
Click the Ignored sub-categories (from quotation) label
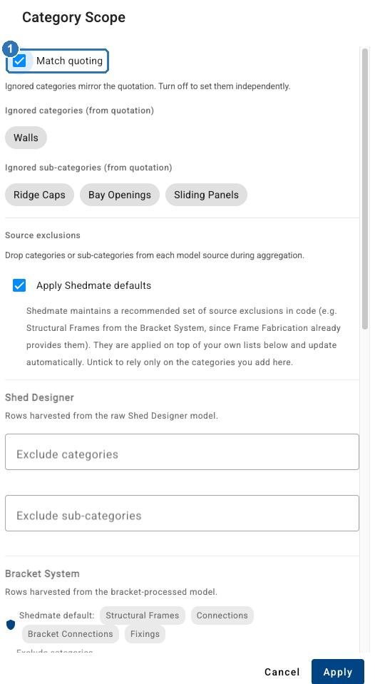(x=88, y=168)
